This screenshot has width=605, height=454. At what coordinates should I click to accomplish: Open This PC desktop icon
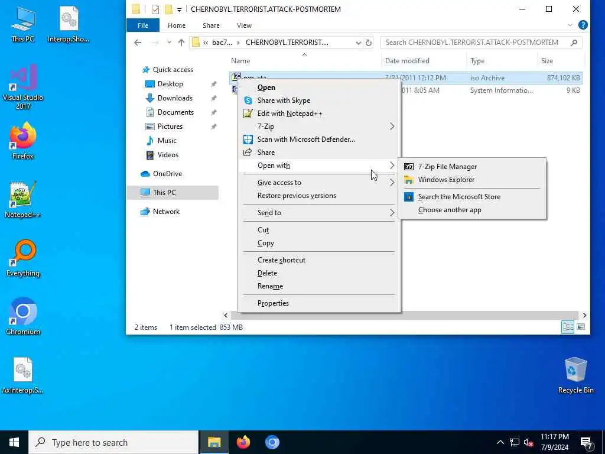click(x=23, y=24)
